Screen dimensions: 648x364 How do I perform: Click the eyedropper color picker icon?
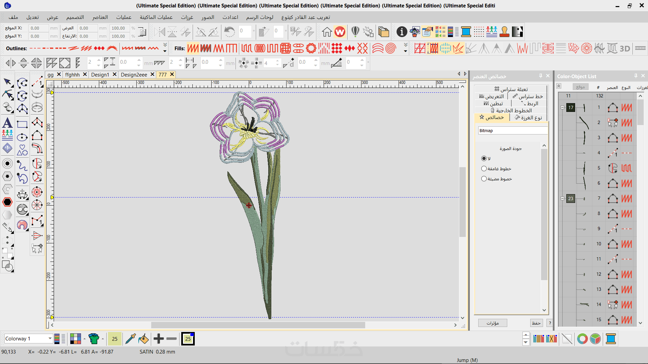130,339
